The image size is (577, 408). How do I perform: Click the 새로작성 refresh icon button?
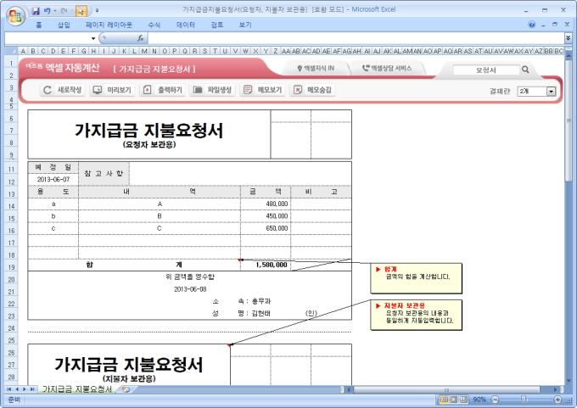tap(62, 90)
